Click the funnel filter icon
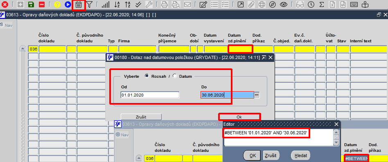This screenshot has height=162, width=388. click(x=89, y=4)
